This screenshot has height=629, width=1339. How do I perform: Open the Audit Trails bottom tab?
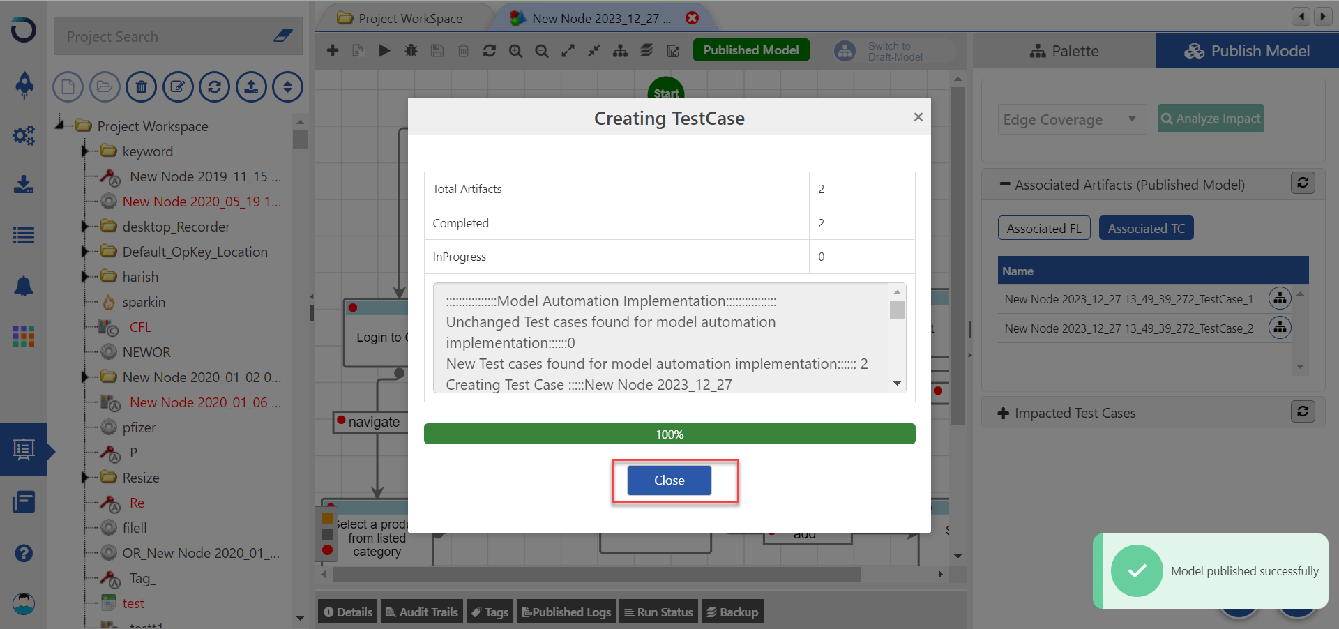point(421,612)
